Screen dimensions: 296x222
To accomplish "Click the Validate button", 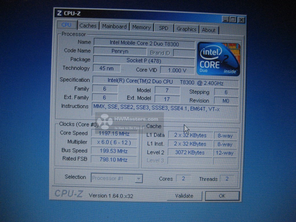I will (x=184, y=196).
